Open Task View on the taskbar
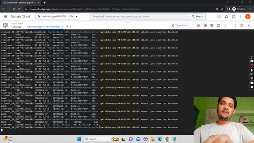This screenshot has width=254, height=143. click(x=123, y=139)
